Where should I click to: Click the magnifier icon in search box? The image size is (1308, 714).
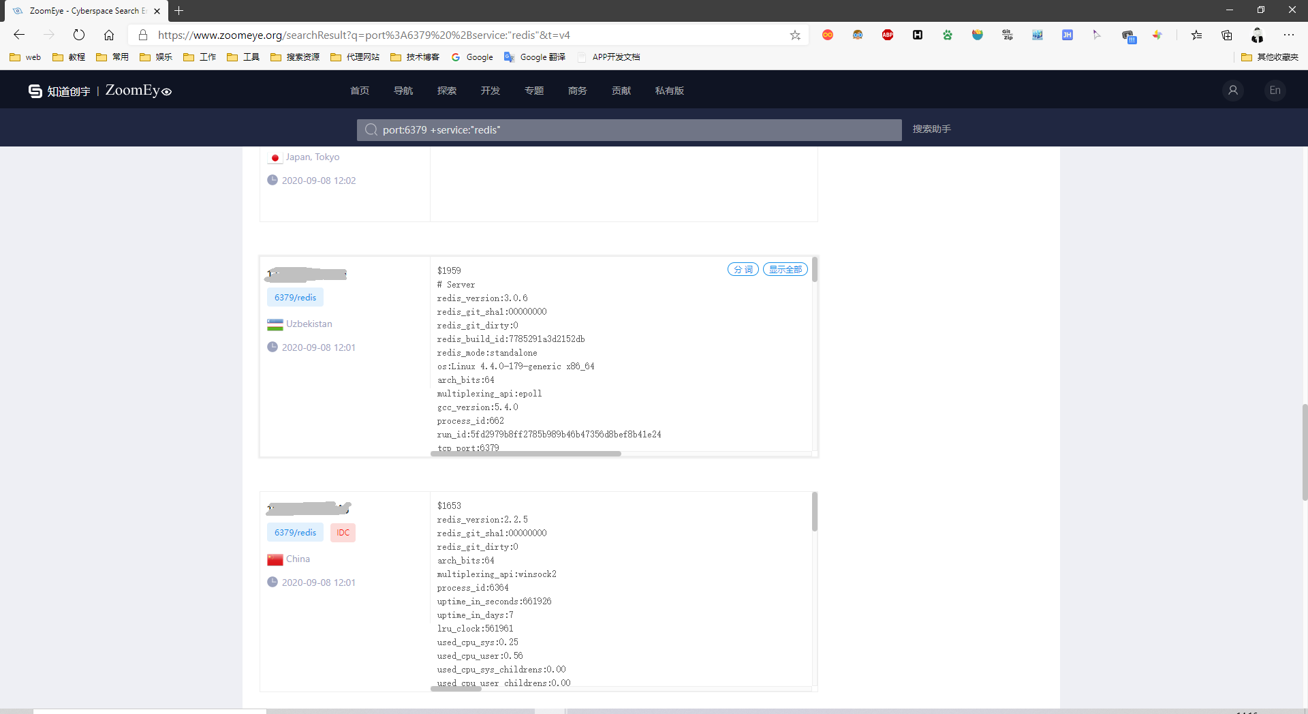click(371, 129)
